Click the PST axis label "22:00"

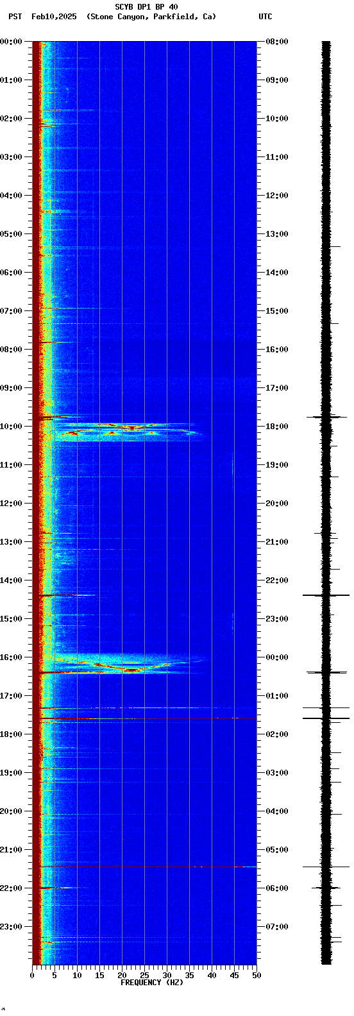tap(12, 888)
